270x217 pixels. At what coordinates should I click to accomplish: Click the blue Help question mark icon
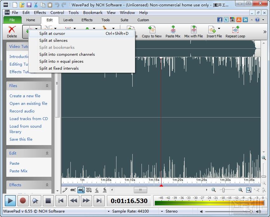click(x=257, y=20)
